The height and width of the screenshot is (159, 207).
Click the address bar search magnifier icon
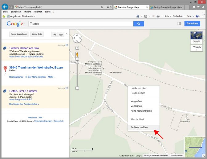coord(102,7)
